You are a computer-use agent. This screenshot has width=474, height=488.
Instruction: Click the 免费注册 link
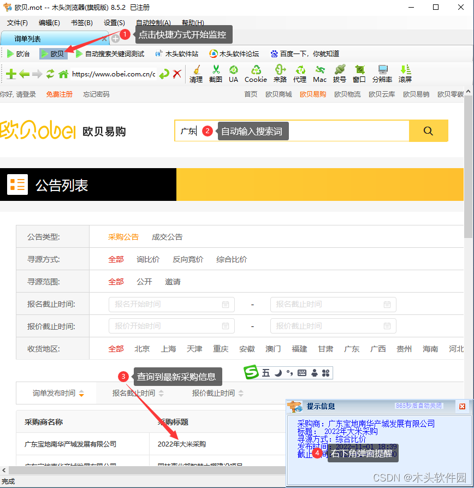(59, 94)
